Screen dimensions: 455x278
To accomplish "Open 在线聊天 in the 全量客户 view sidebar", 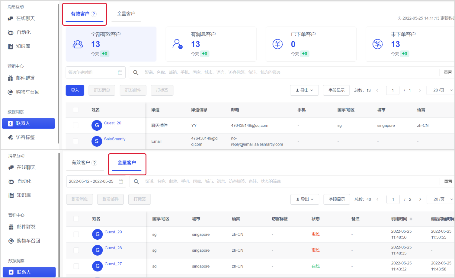I will [26, 168].
